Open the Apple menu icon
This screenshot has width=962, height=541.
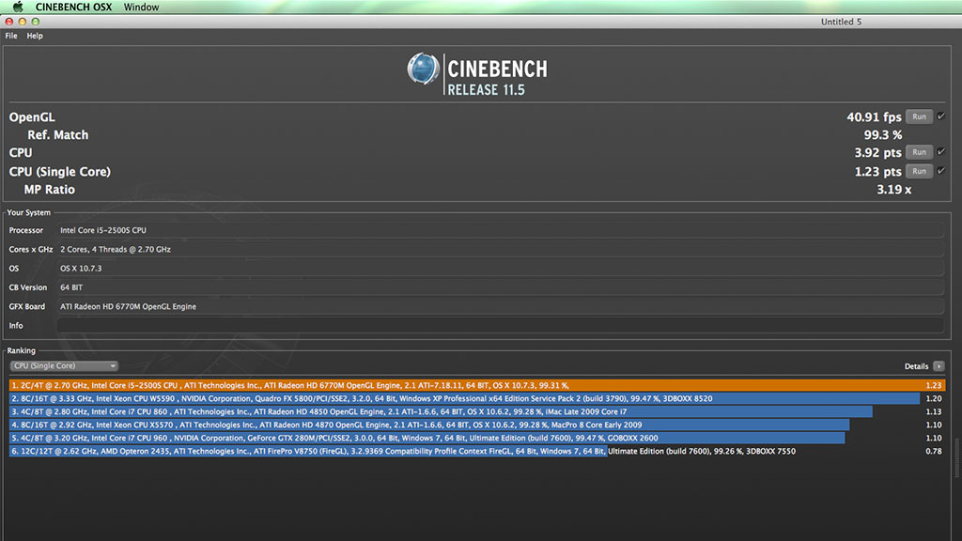click(18, 7)
